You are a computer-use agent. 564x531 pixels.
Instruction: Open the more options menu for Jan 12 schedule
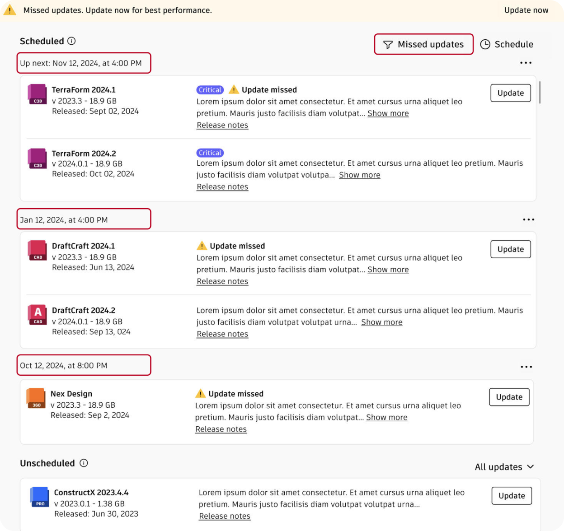click(x=528, y=219)
